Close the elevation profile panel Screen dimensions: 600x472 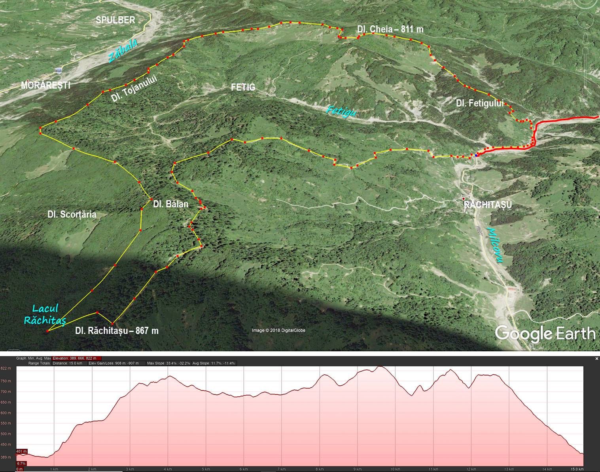pyautogui.click(x=596, y=358)
